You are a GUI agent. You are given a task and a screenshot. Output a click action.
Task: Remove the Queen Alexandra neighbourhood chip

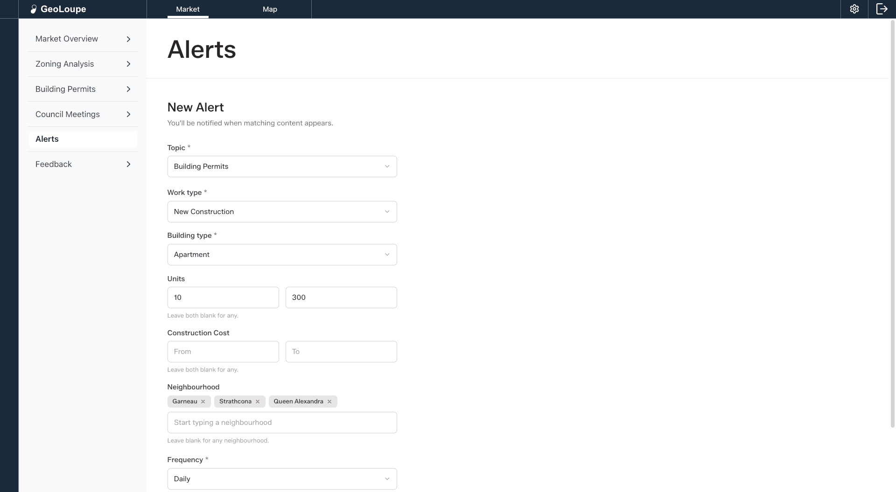(x=329, y=402)
